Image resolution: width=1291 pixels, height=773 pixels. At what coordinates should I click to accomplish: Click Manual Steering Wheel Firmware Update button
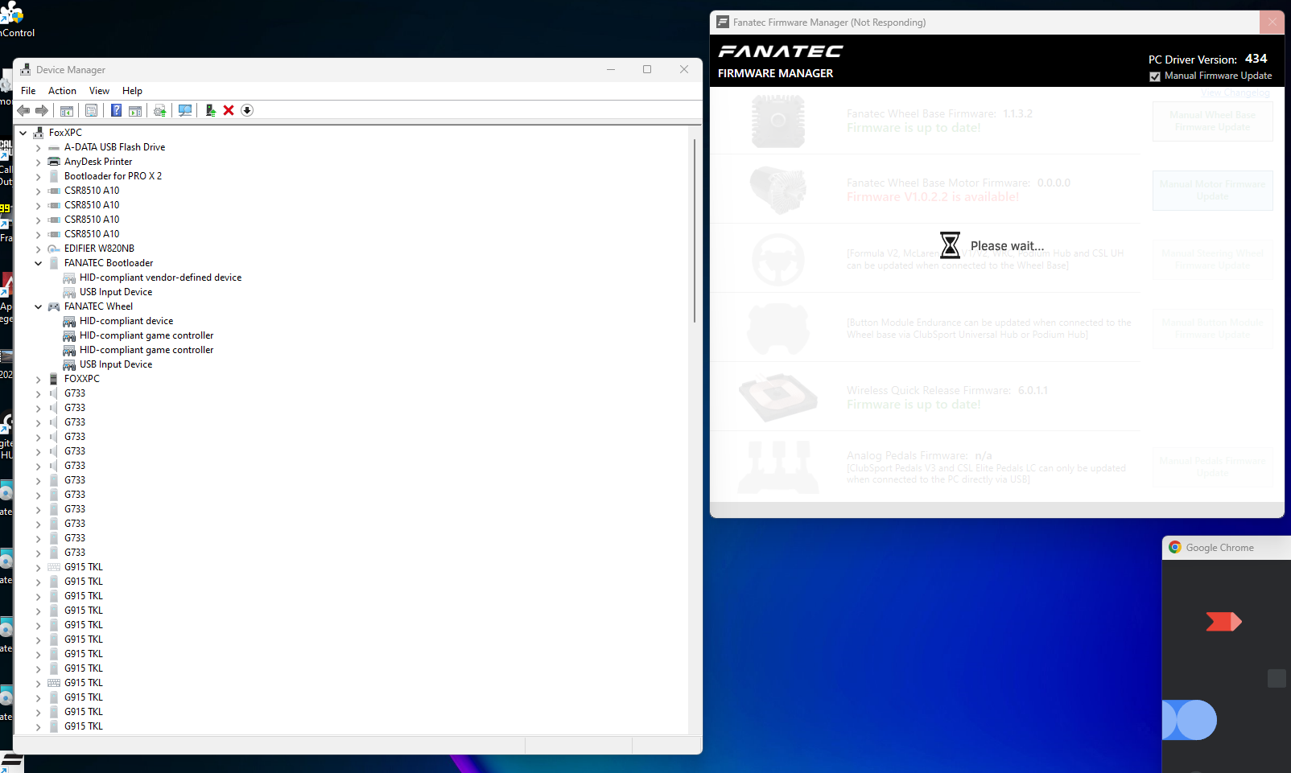(1212, 259)
